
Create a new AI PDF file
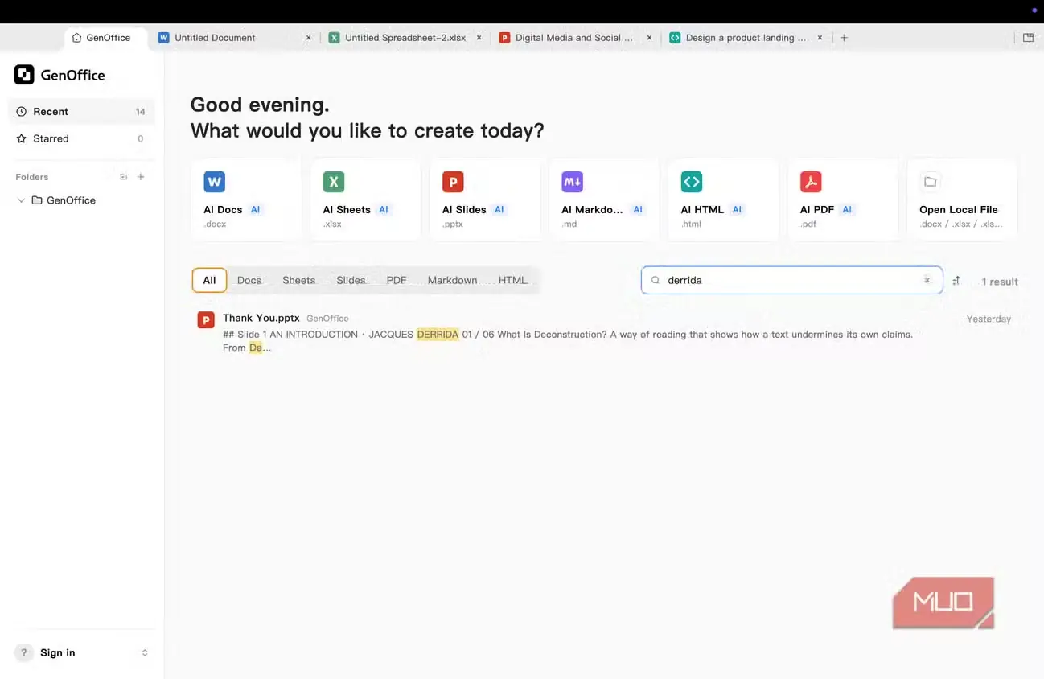(x=843, y=200)
